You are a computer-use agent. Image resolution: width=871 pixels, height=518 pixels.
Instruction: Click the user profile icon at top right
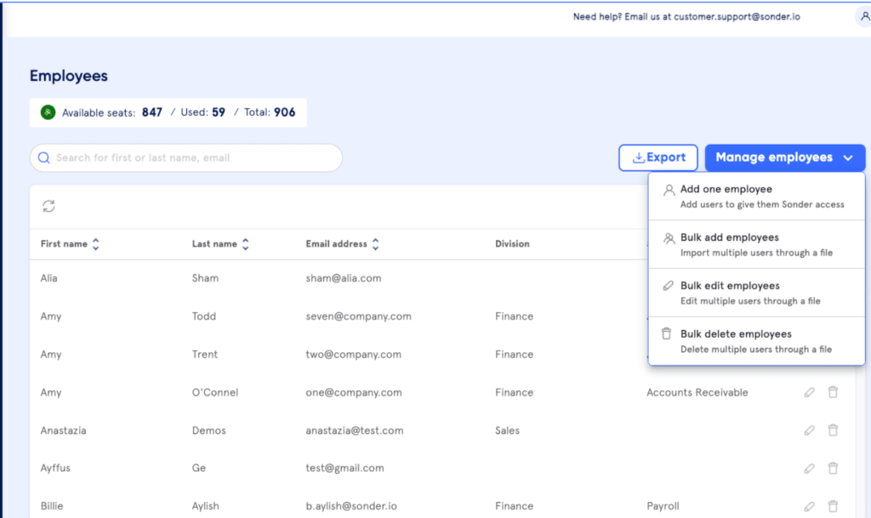[864, 16]
